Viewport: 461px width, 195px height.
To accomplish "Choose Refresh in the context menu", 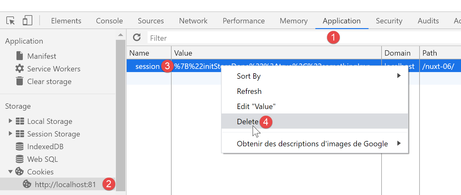I will pyautogui.click(x=249, y=91).
